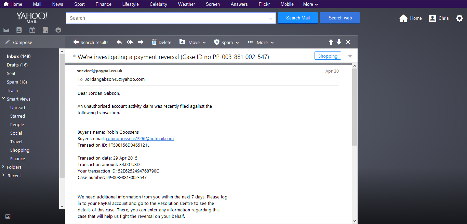Select the Starred smart view
The height and width of the screenshot is (224, 467).
coord(17,116)
